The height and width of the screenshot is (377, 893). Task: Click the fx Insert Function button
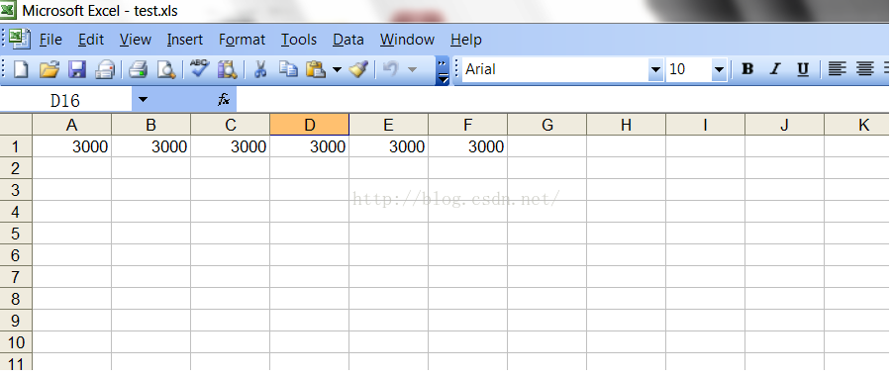pyautogui.click(x=224, y=100)
